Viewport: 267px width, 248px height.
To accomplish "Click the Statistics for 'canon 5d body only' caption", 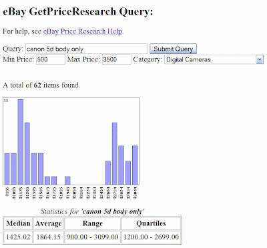I will pyautogui.click(x=93, y=211).
